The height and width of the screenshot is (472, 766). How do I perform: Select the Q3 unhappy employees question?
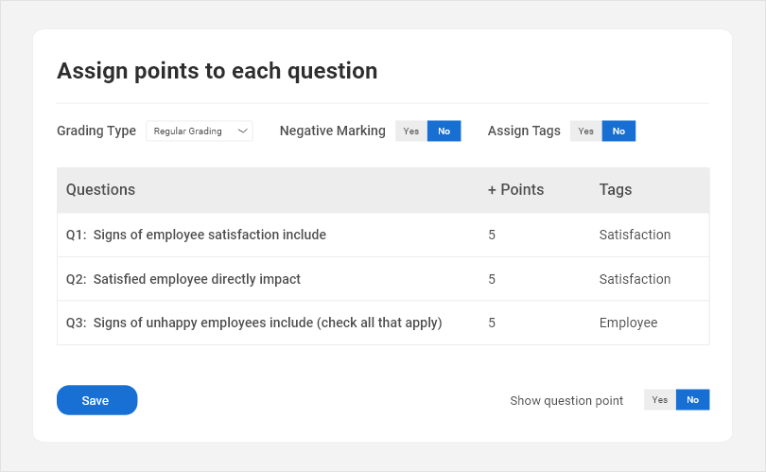tap(253, 323)
